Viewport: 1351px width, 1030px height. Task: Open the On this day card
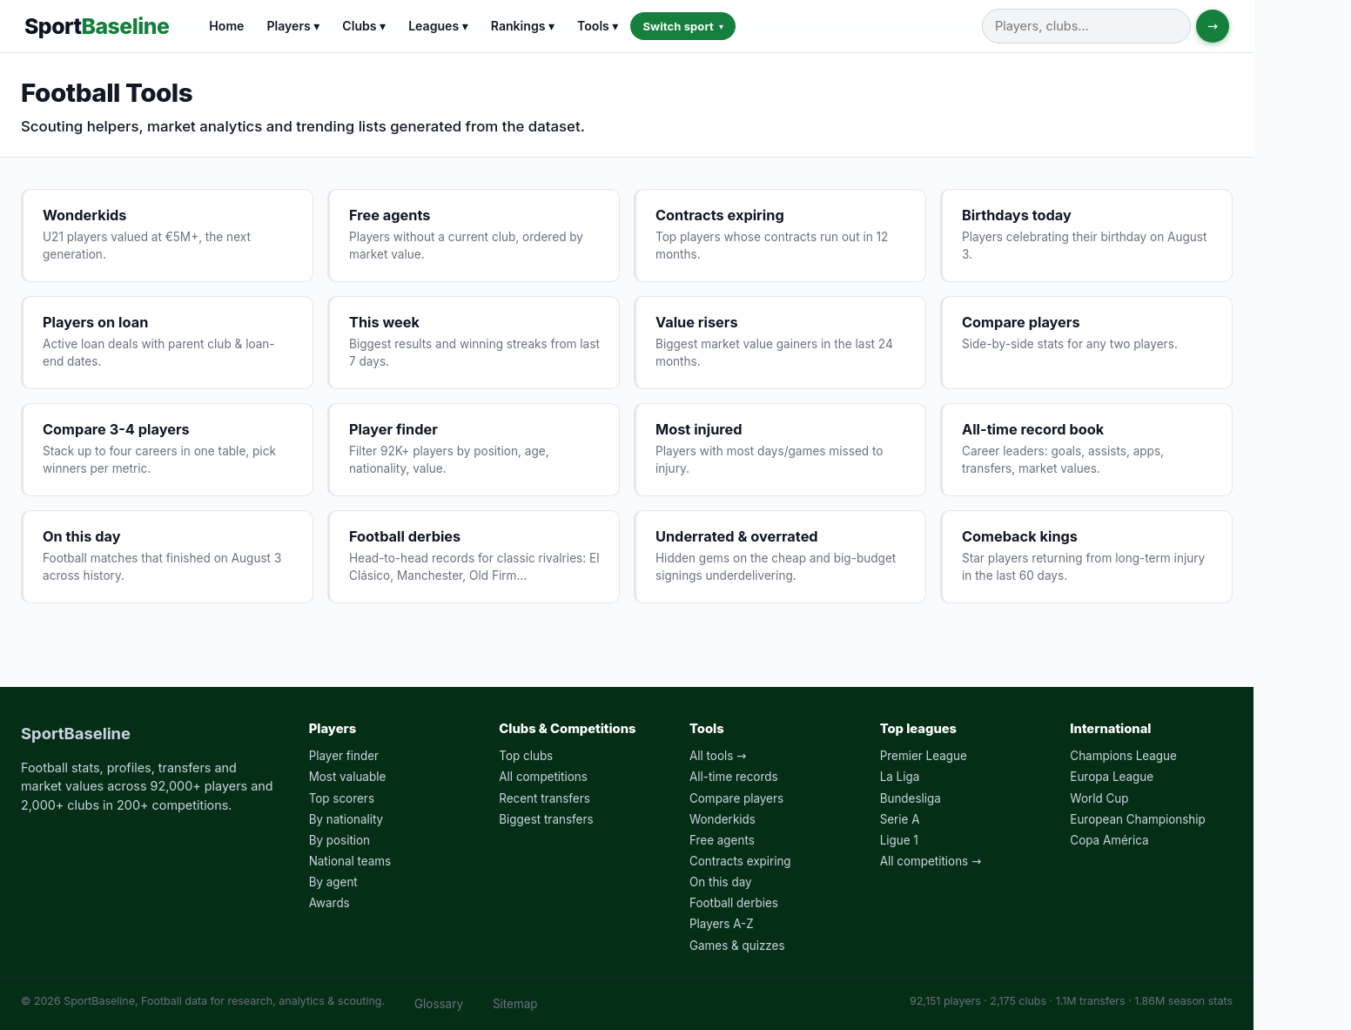(x=167, y=556)
